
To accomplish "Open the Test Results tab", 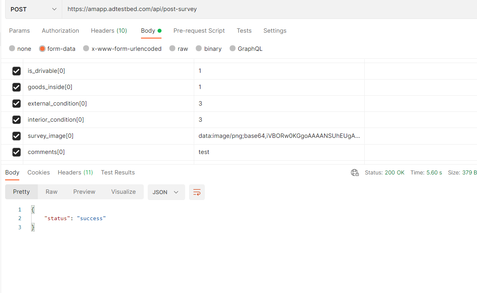I will tap(118, 172).
